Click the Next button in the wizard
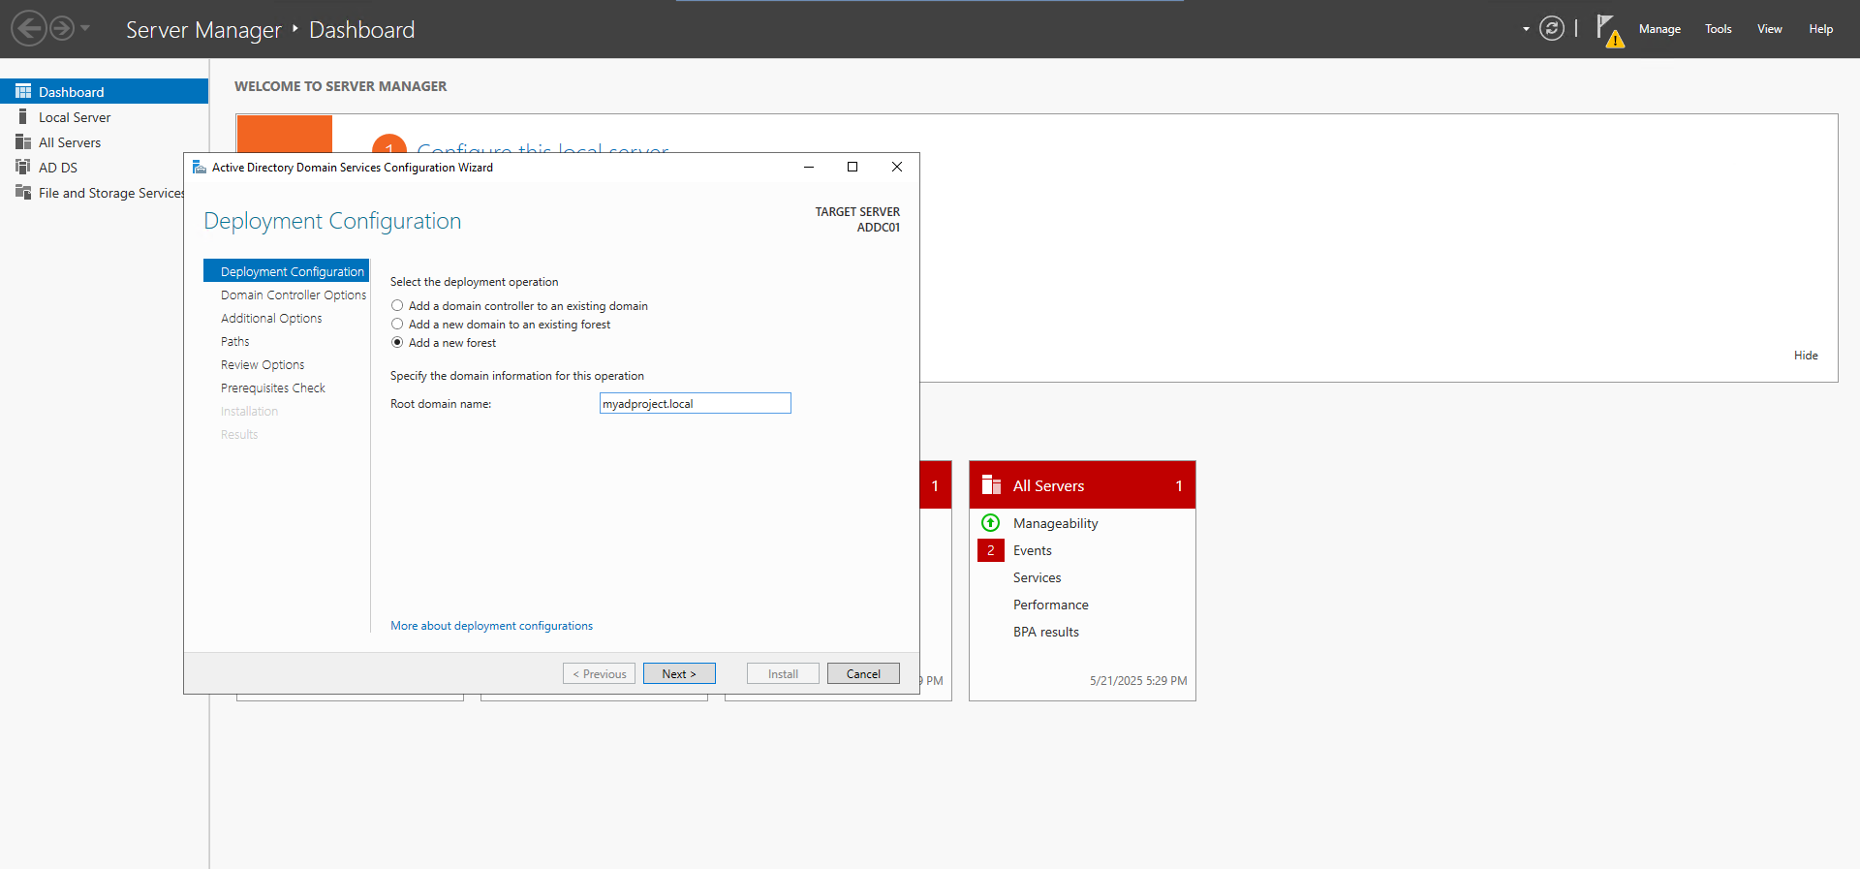Viewport: 1860px width, 869px height. click(x=679, y=673)
